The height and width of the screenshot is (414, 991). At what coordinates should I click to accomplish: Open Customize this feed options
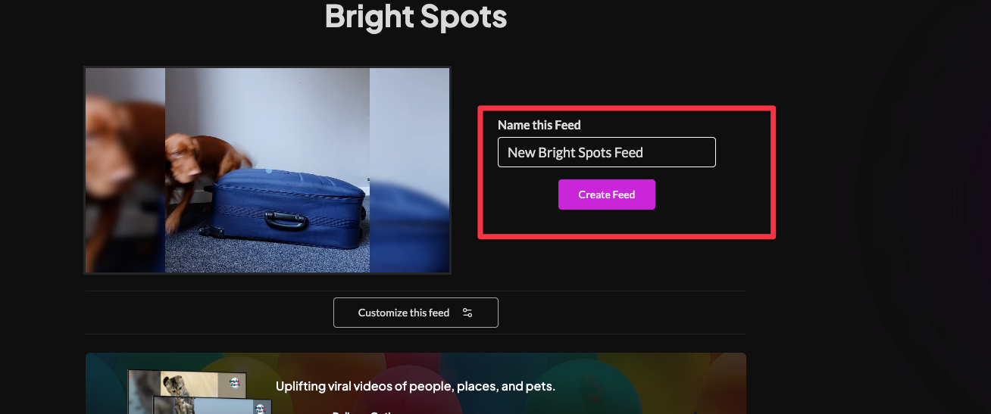click(415, 313)
